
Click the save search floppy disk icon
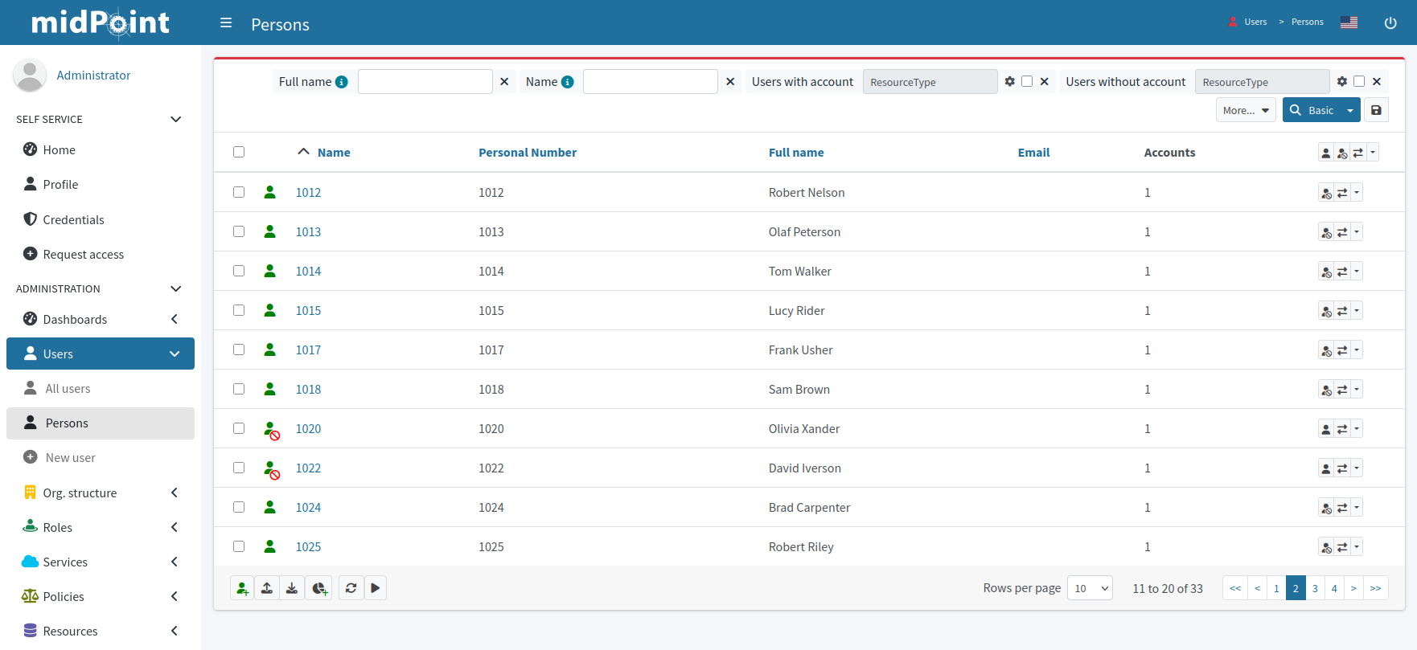pyautogui.click(x=1376, y=110)
